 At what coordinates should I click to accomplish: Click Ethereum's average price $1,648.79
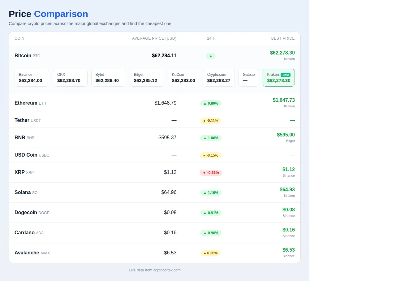pyautogui.click(x=166, y=103)
